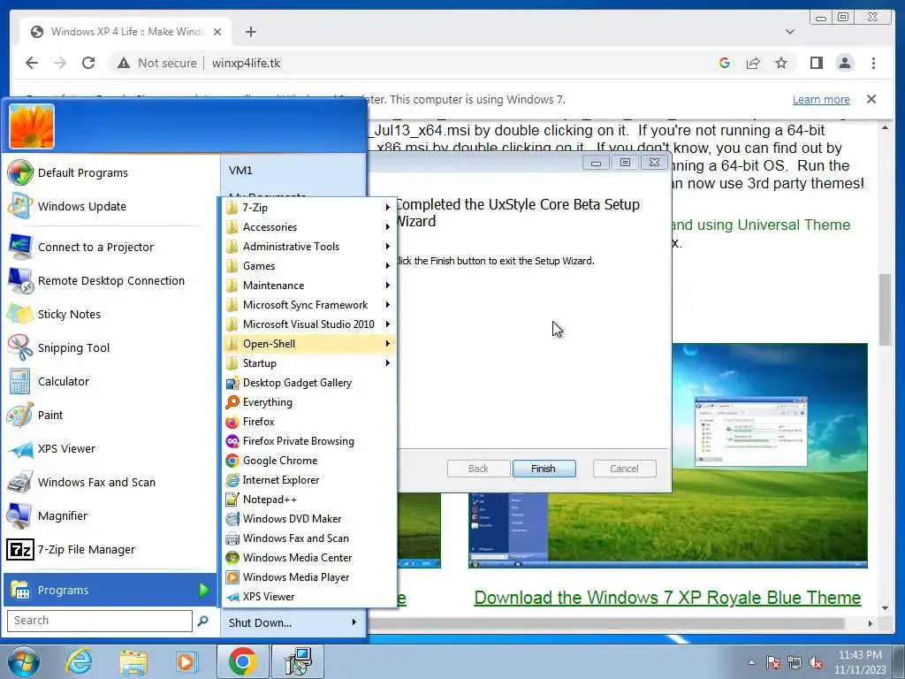This screenshot has width=905, height=679.
Task: Expand Maintenance folder
Action: (308, 286)
